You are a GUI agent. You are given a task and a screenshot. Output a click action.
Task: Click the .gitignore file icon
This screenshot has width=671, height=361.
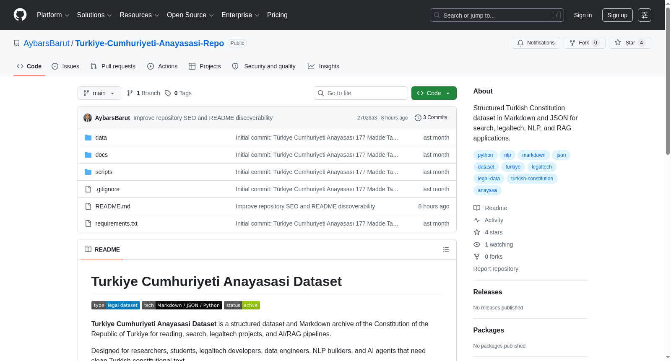(x=88, y=189)
